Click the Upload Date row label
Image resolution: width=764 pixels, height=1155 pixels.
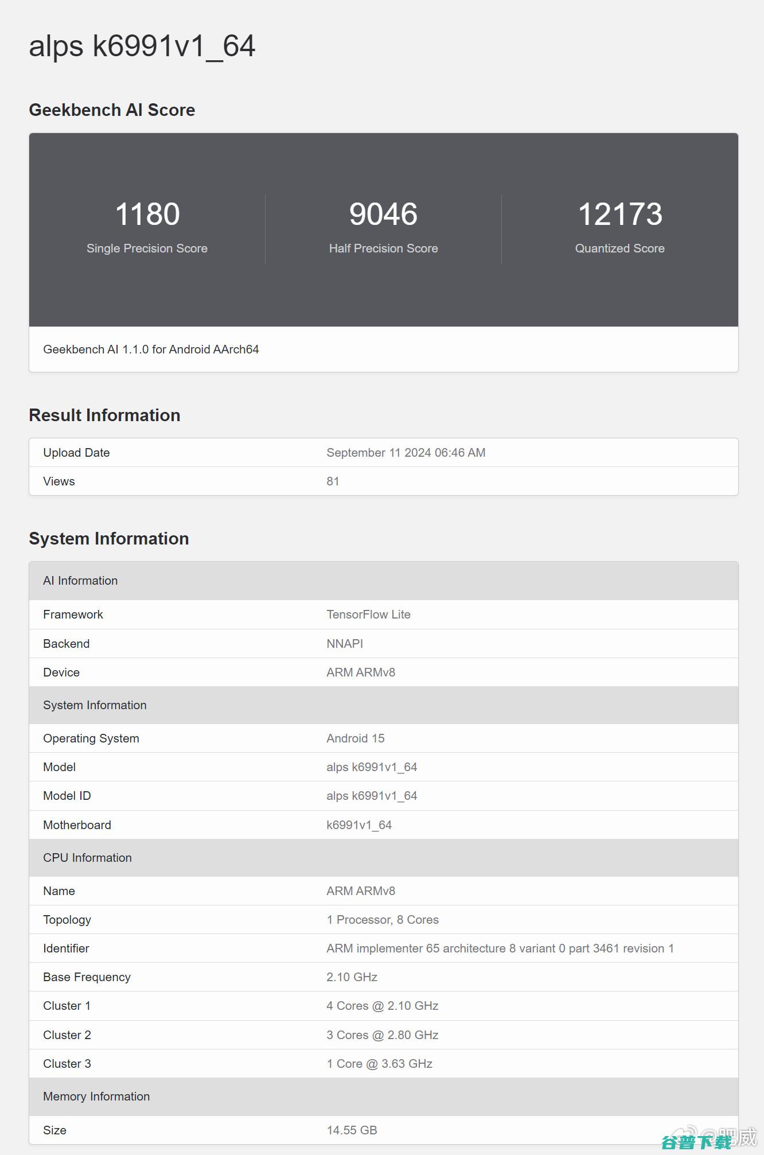click(x=76, y=453)
